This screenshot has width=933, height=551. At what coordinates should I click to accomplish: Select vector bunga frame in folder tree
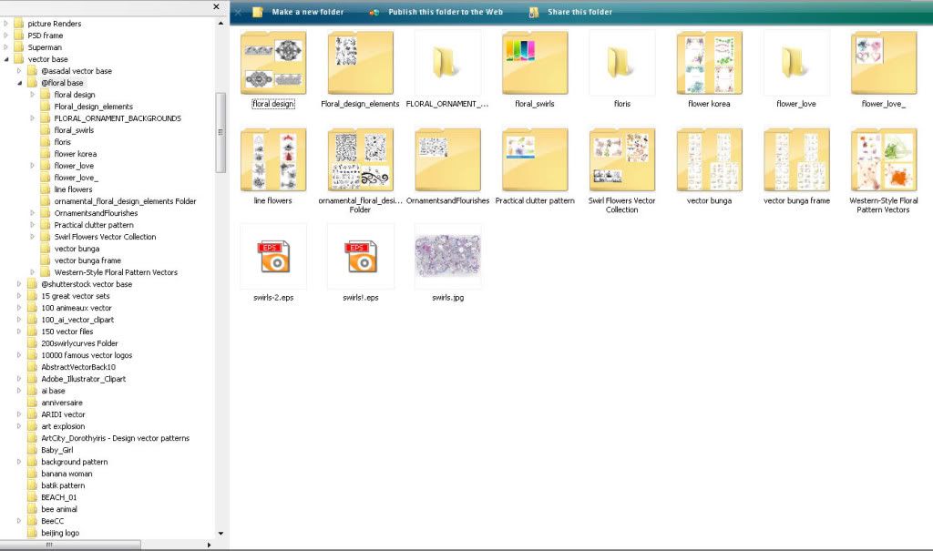[x=87, y=260]
